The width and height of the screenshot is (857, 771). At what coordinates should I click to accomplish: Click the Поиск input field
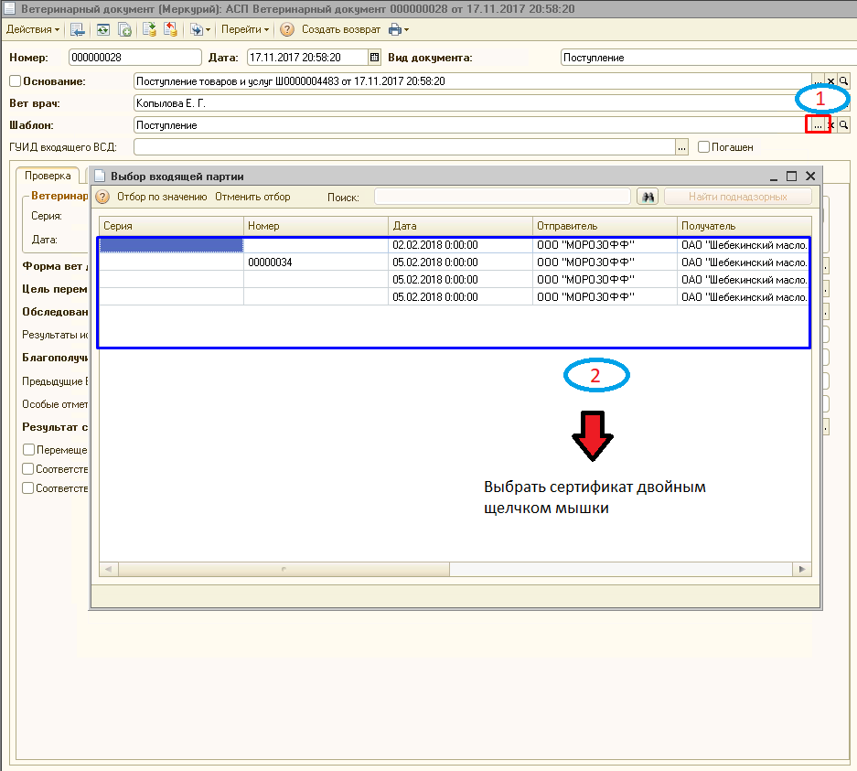[502, 197]
